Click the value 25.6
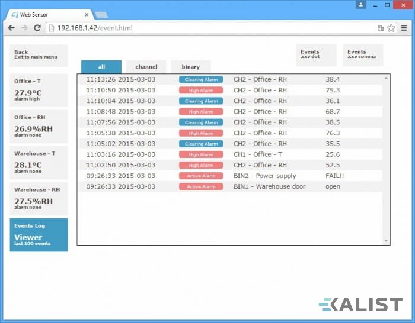This screenshot has height=323, width=415. (x=333, y=154)
